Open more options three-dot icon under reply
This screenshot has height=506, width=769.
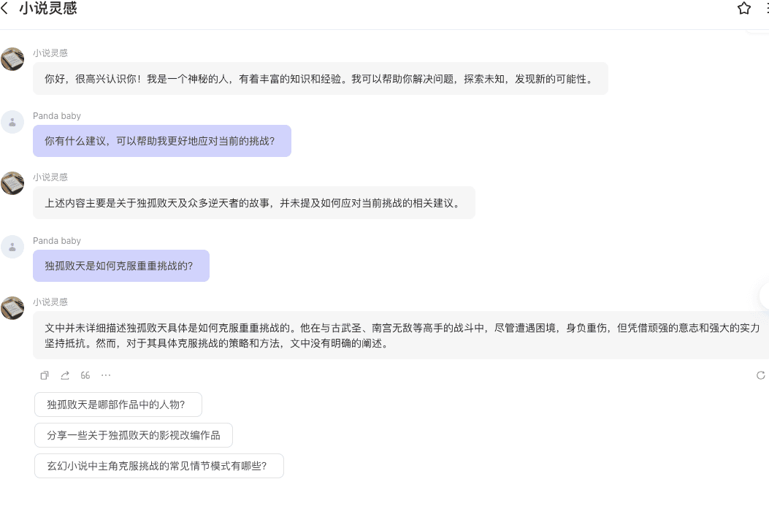click(106, 375)
